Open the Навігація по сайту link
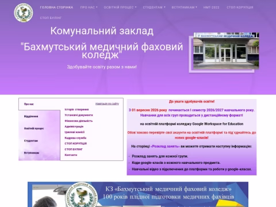 click(x=107, y=103)
